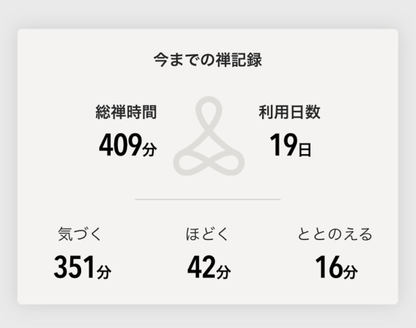The height and width of the screenshot is (328, 416).
Task: Click the 総禅時間 label
Action: [x=126, y=112]
